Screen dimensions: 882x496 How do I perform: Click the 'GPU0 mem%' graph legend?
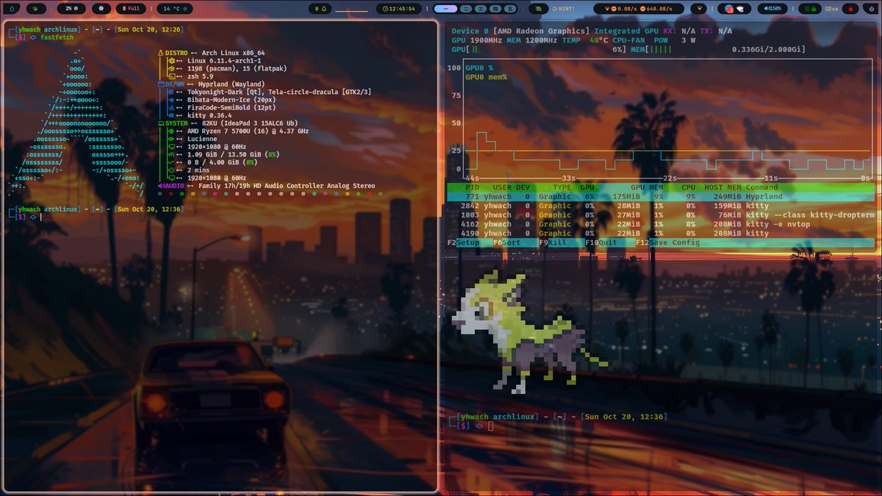click(486, 77)
